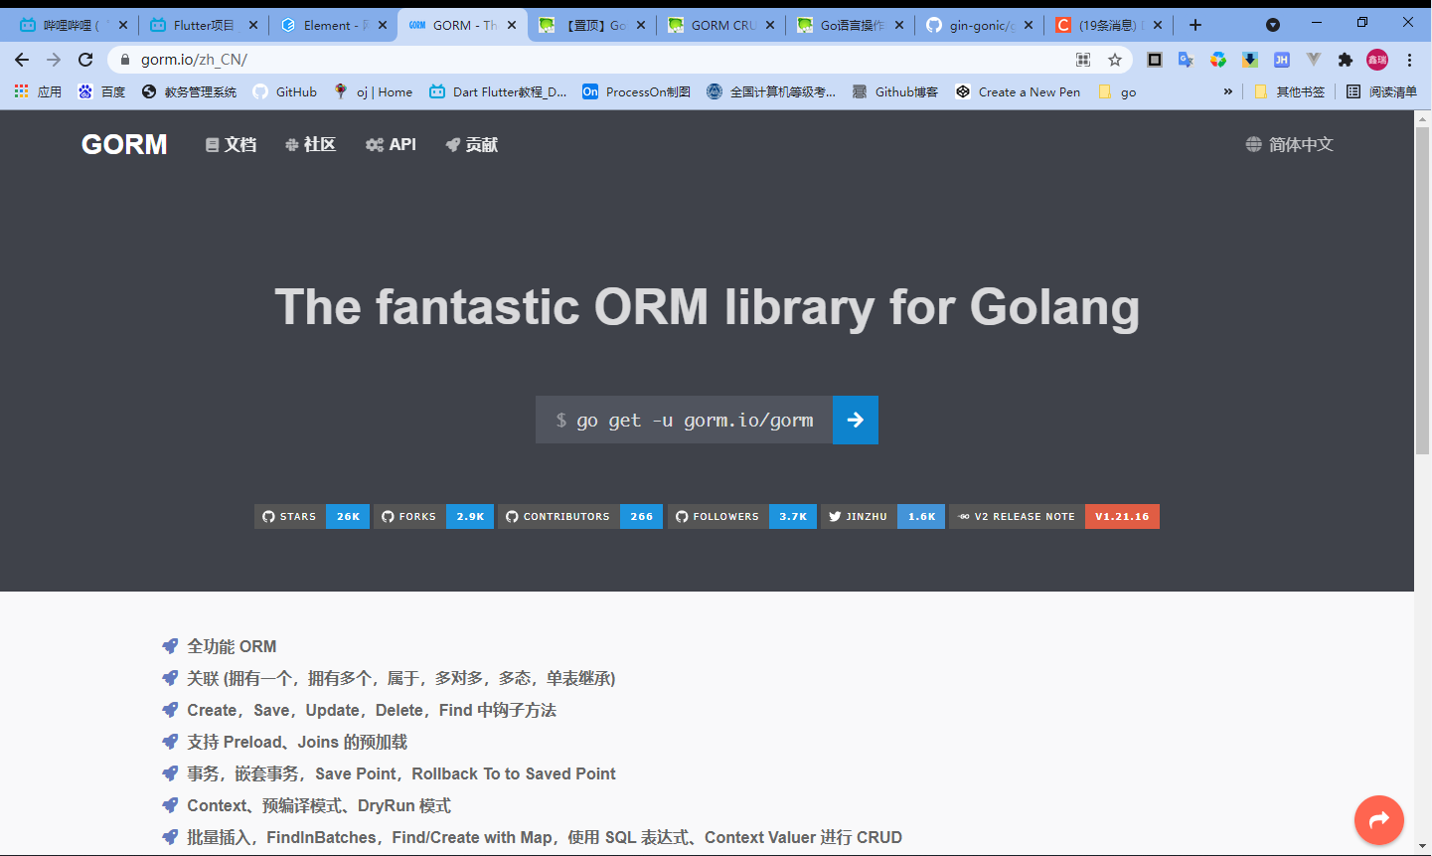The width and height of the screenshot is (1432, 856).
Task: Go back using browser back arrow
Action: click(22, 60)
